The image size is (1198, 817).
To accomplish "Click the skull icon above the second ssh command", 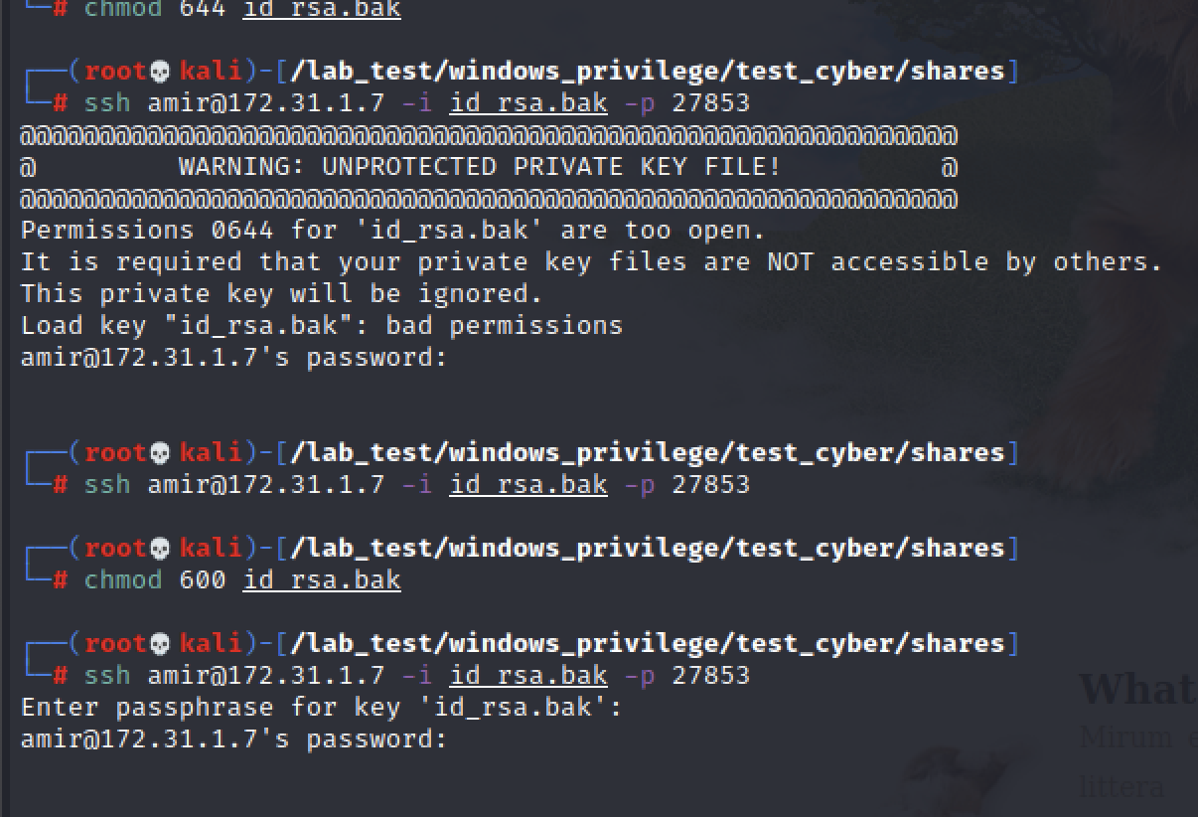I will pyautogui.click(x=159, y=453).
